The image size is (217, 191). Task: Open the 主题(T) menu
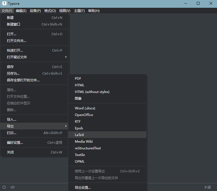click(79, 11)
